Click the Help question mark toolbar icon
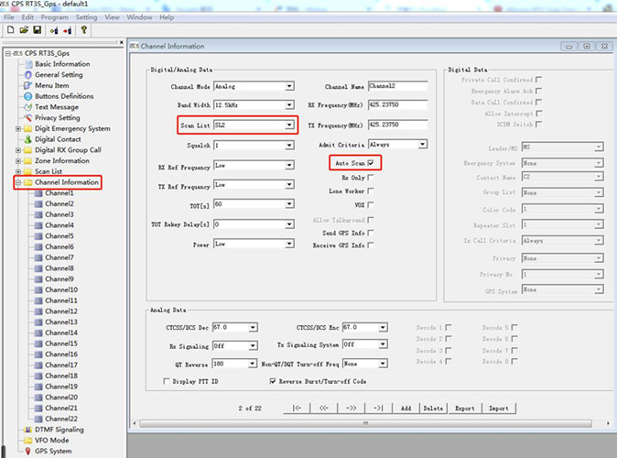The image size is (617, 458). pos(84,29)
